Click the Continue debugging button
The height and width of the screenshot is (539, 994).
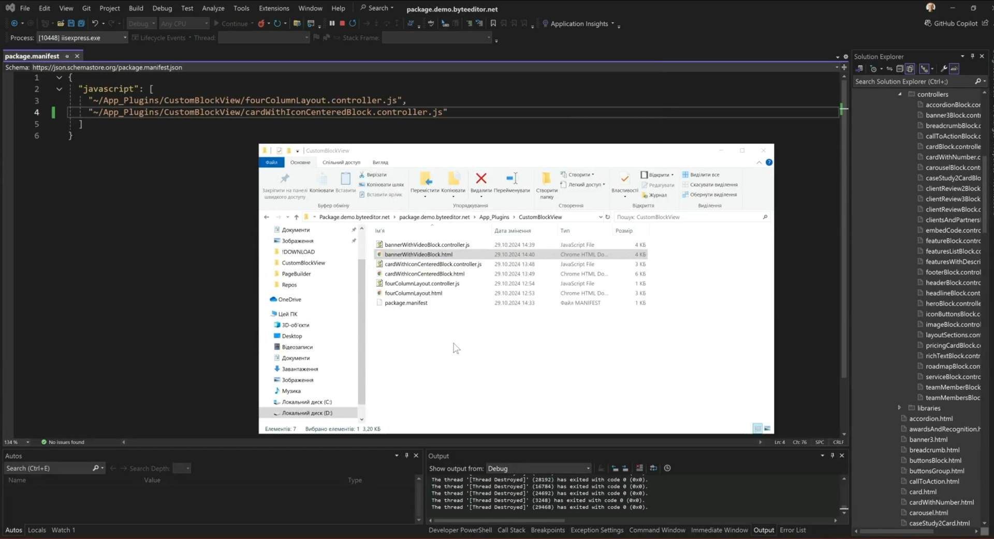230,23
